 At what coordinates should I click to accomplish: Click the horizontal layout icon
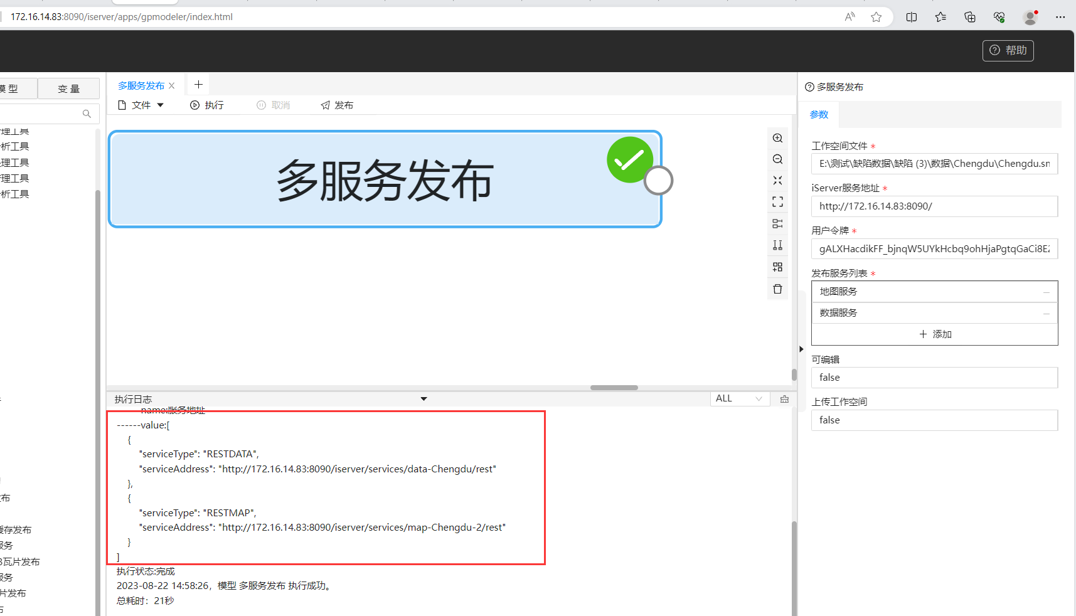777,224
